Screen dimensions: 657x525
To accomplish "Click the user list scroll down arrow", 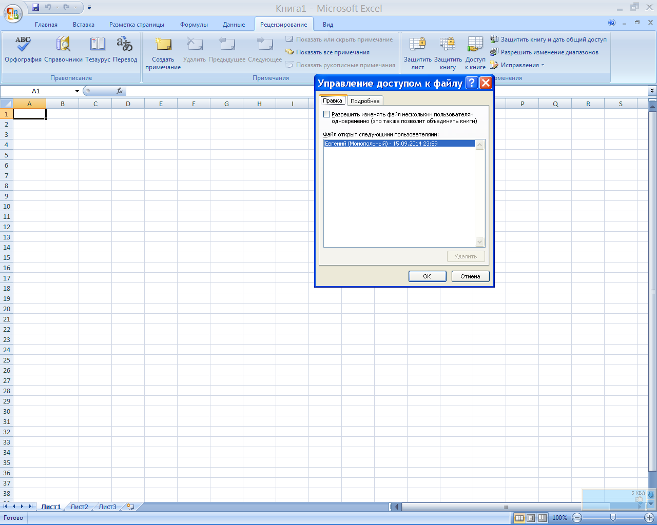I will pos(480,242).
